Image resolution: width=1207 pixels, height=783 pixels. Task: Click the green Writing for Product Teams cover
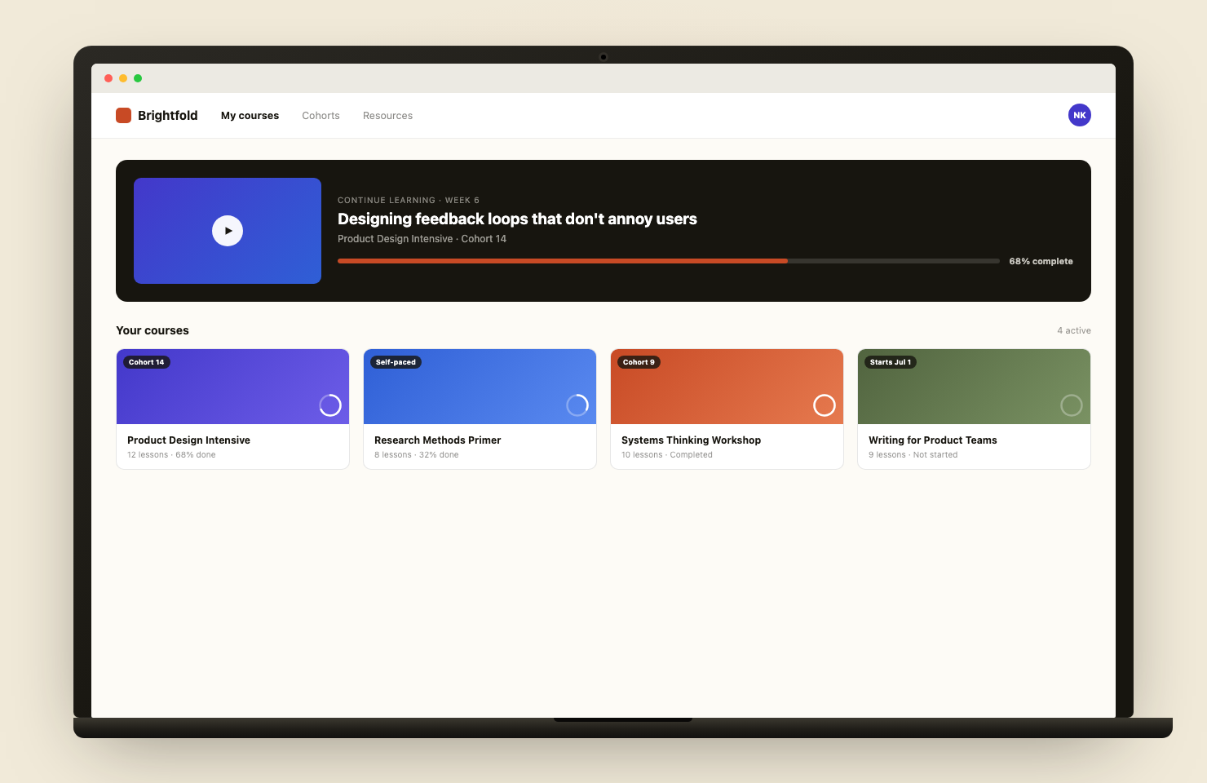pos(974,387)
